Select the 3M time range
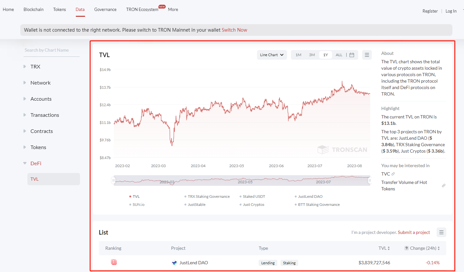The image size is (464, 272). click(312, 55)
